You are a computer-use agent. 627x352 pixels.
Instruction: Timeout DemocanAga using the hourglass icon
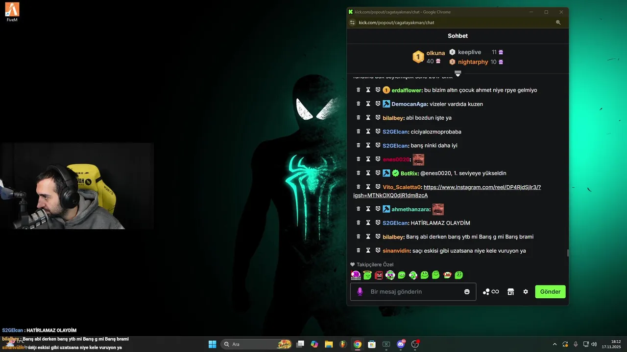368,104
